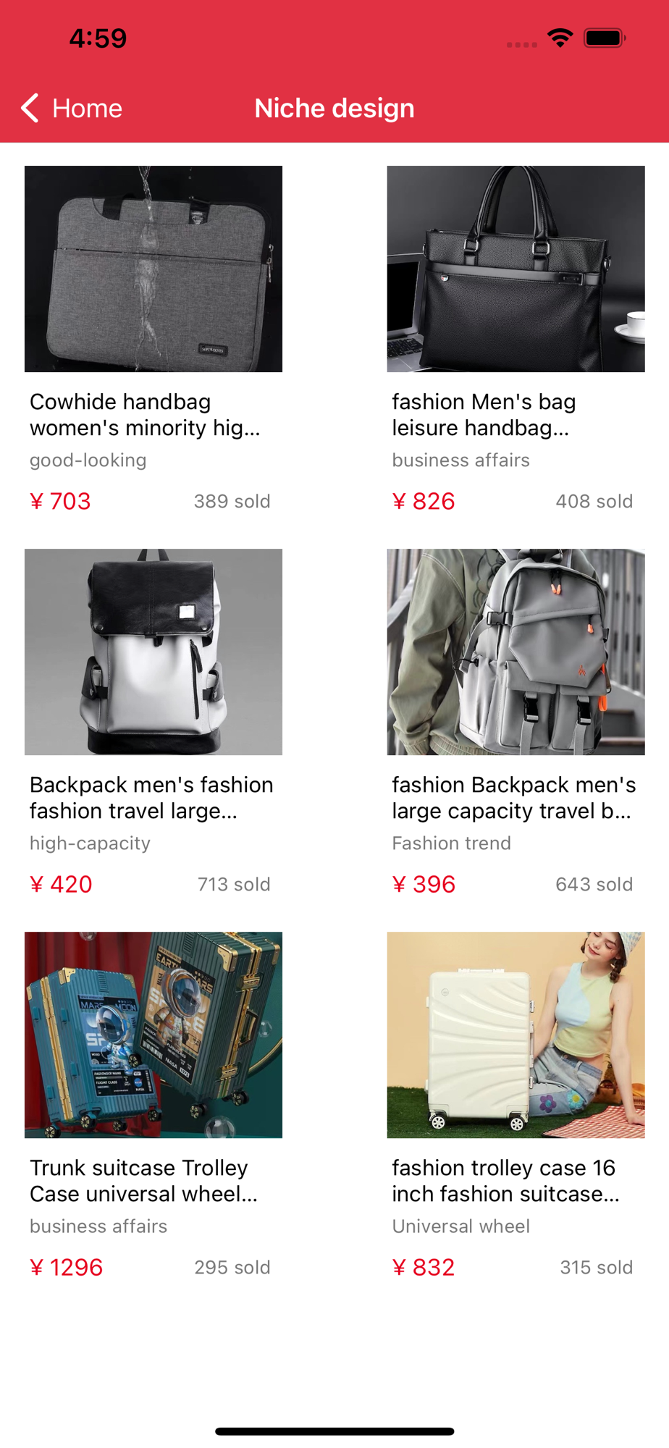Screen dimensions: 669x1448
Task: Tap the battery status icon
Action: click(x=605, y=38)
